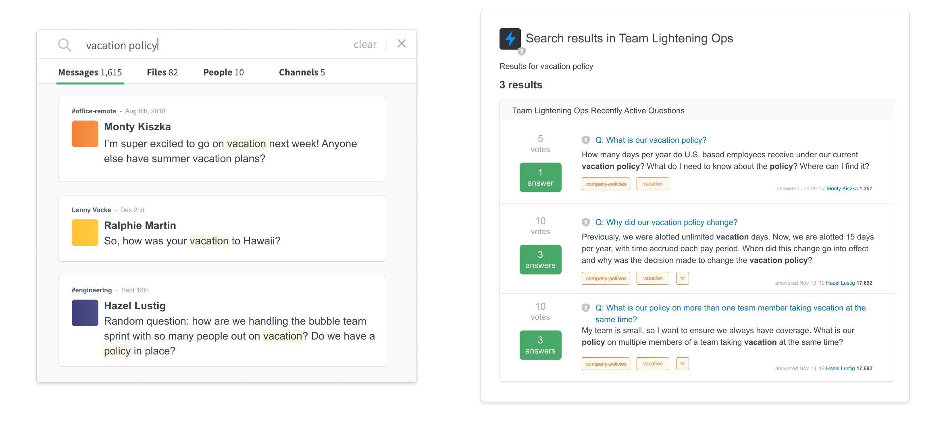Click shield icon beside 'Why did our vacation policy change?'

click(x=586, y=222)
